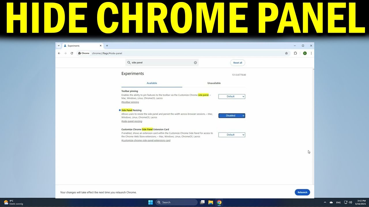Screen dimensions: 369x207
Task: Click the page vertical scrollbar
Action: click(x=313, y=126)
